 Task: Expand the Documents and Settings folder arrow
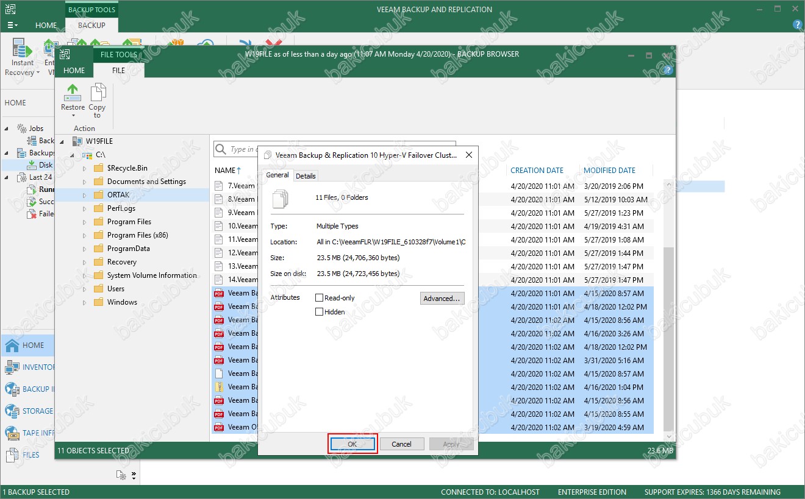point(85,182)
